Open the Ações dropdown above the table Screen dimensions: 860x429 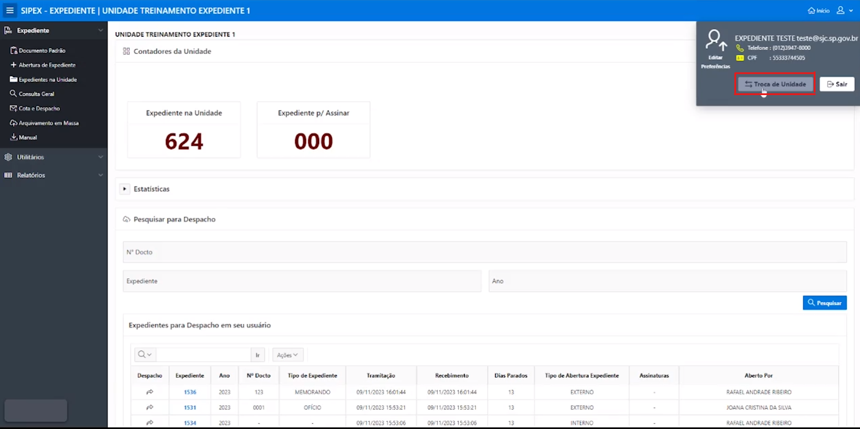287,354
